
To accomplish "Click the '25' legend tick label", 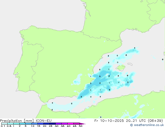I will coord(50,126).
